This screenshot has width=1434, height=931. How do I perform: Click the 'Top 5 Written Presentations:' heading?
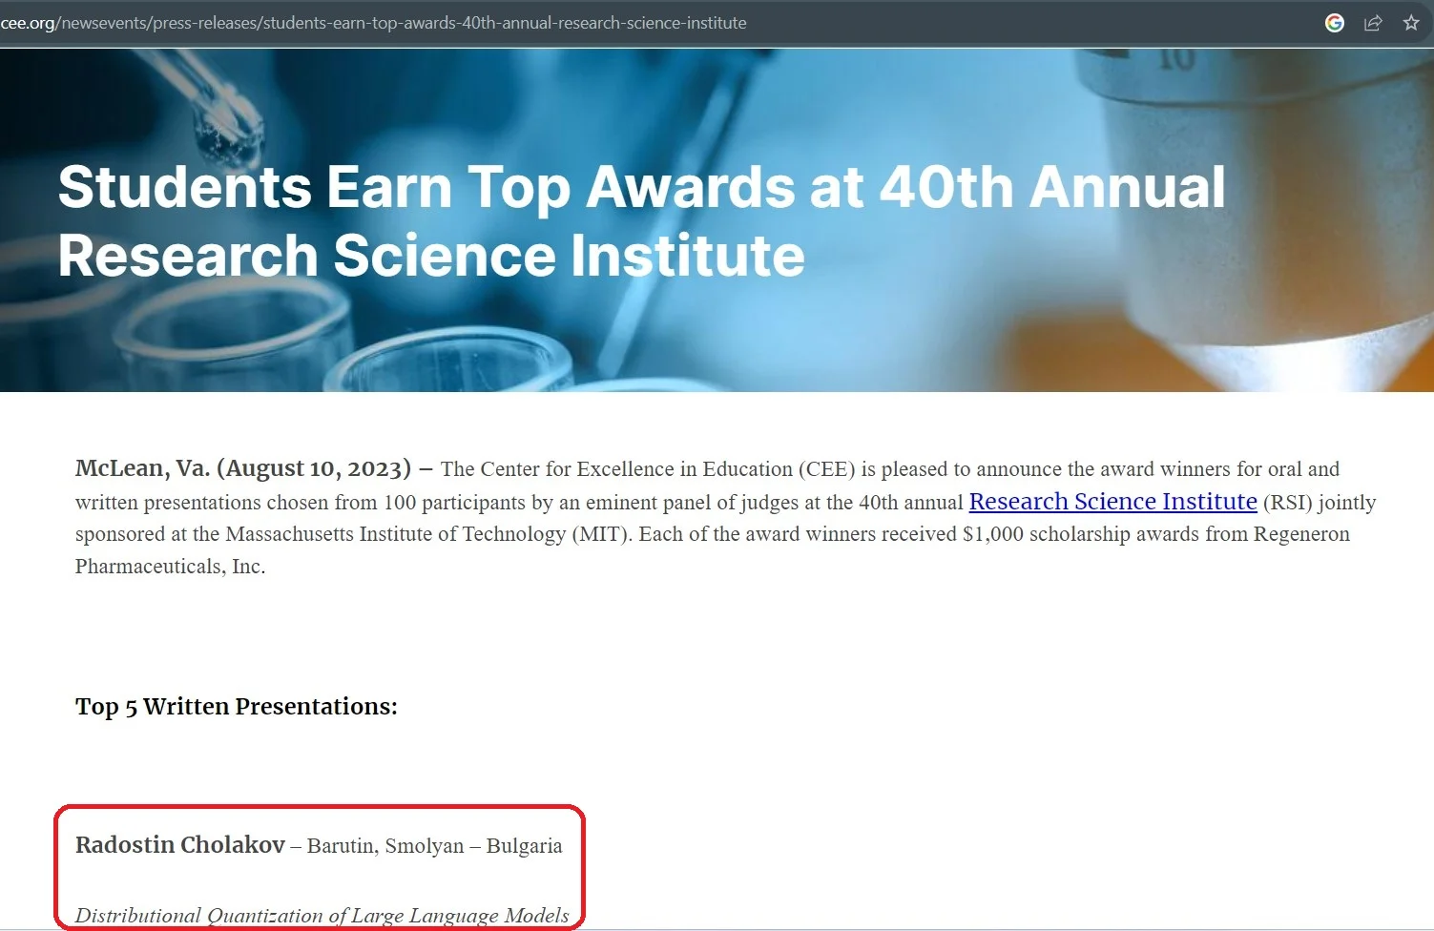pos(237,707)
